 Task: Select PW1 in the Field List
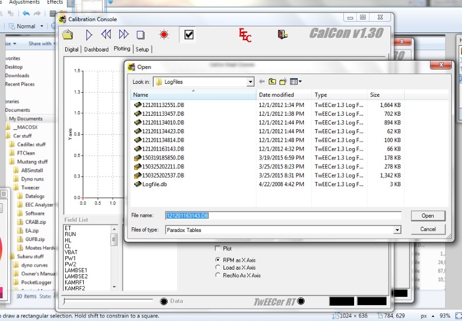pos(70,258)
